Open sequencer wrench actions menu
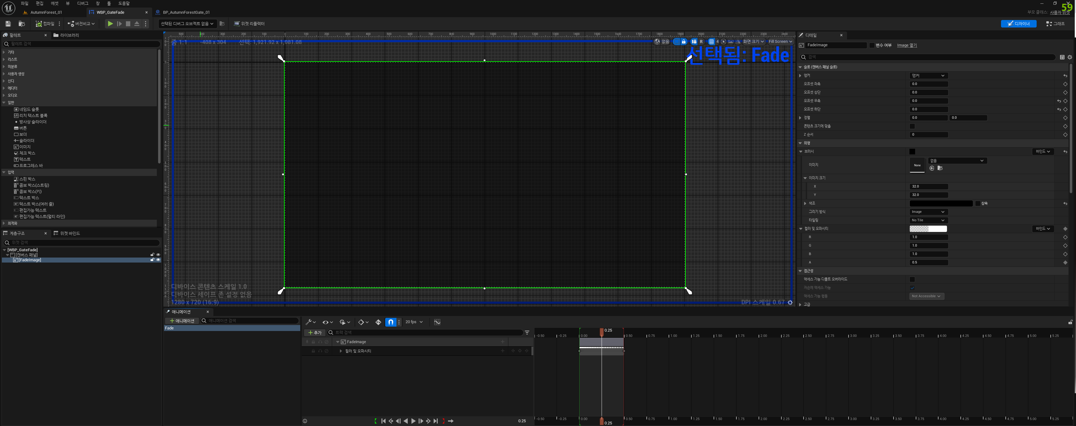 pyautogui.click(x=310, y=322)
